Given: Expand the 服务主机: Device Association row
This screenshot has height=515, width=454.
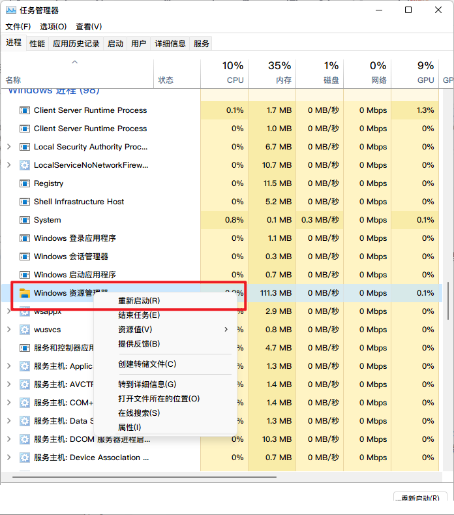Looking at the screenshot, I should click(8, 458).
